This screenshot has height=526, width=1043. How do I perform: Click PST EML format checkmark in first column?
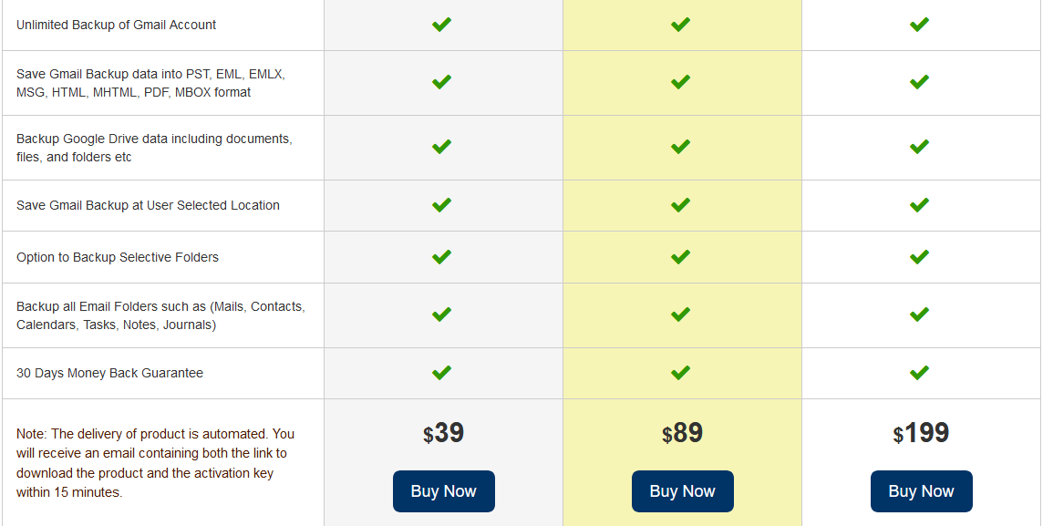click(441, 82)
